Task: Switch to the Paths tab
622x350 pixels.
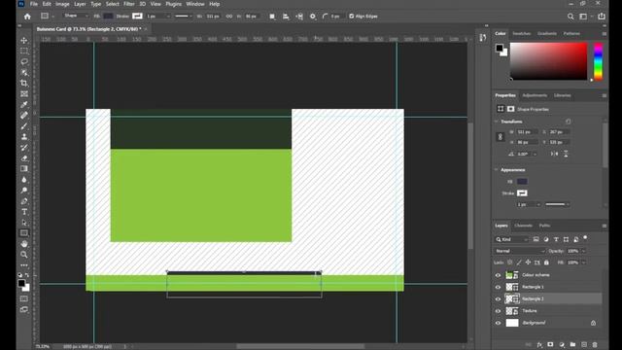Action: tap(544, 226)
